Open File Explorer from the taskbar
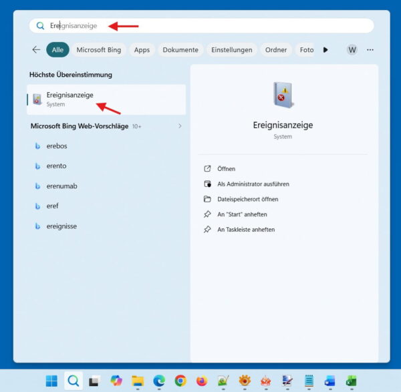The height and width of the screenshot is (392, 401). [x=138, y=381]
